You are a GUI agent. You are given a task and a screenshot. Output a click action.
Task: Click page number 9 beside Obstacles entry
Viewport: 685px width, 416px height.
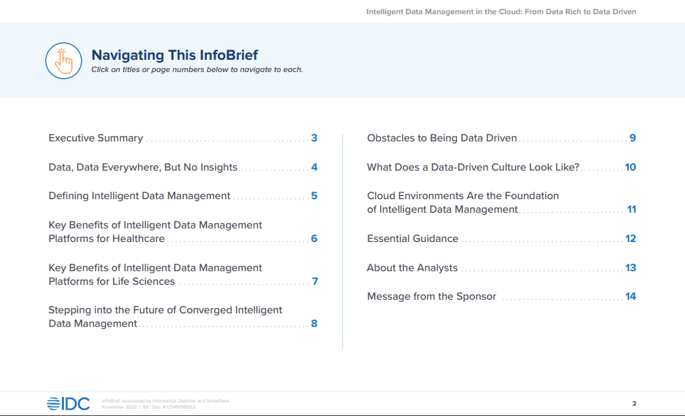(633, 138)
